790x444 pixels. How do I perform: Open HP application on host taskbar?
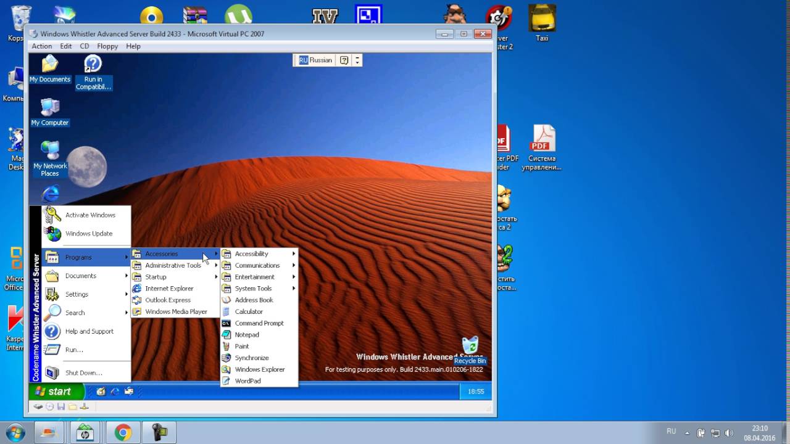[x=86, y=433]
